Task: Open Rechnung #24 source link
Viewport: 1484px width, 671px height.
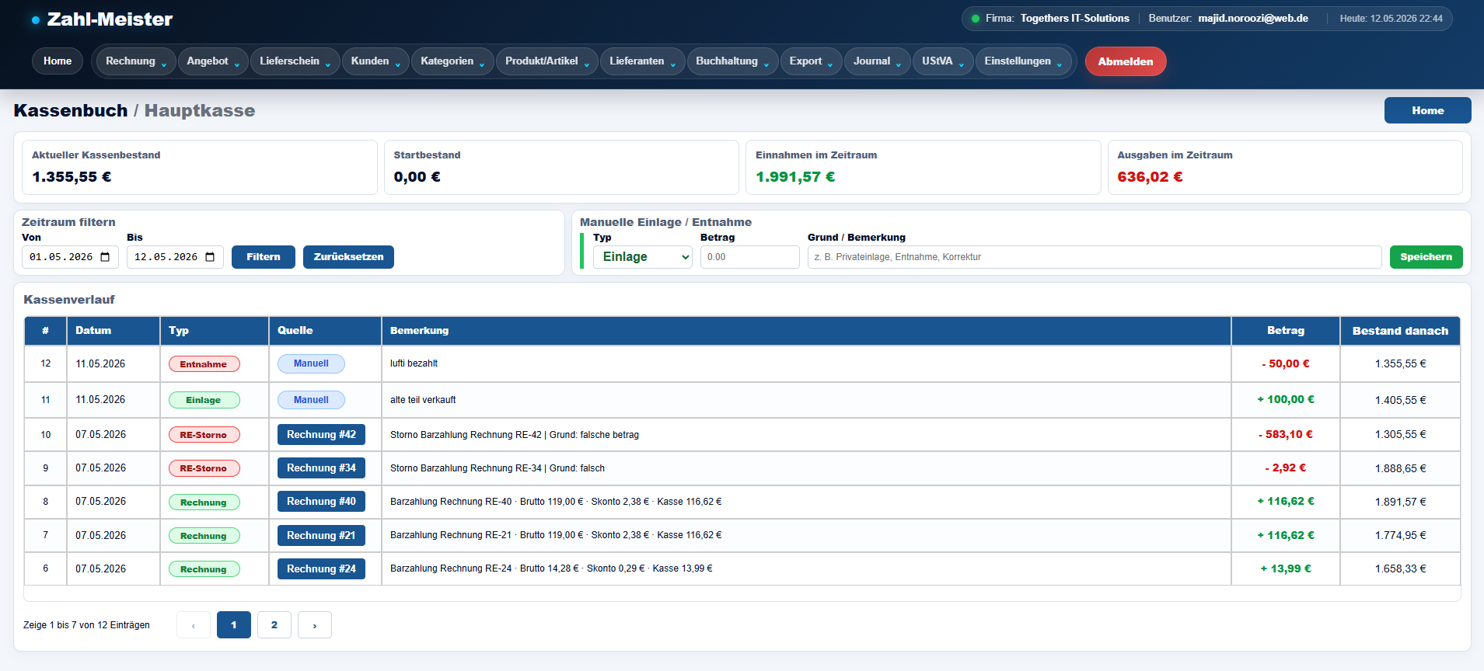Action: point(321,568)
